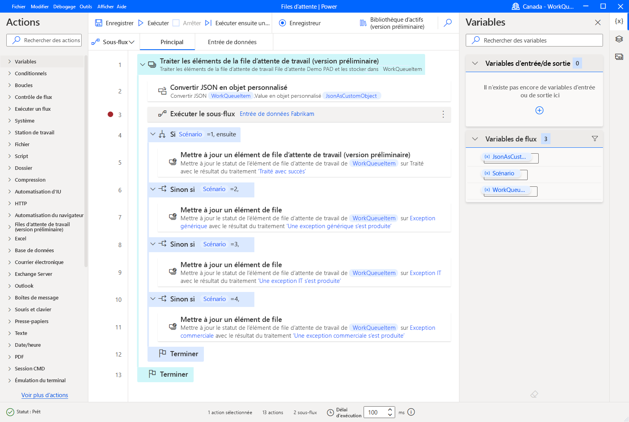Open the Débogage menu
Screen dimensions: 629x422
pos(64,6)
